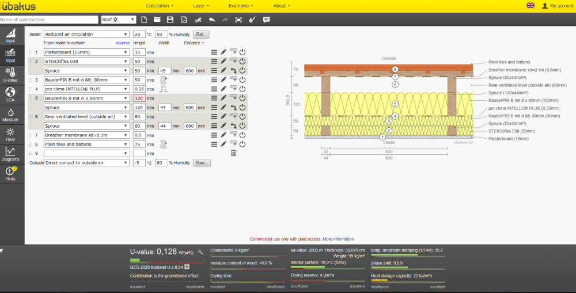Open Outside 'Direct contact to outside air' dropdown

tap(87, 163)
